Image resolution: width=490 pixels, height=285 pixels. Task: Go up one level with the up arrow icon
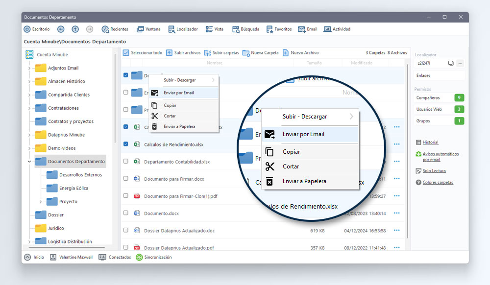click(75, 29)
